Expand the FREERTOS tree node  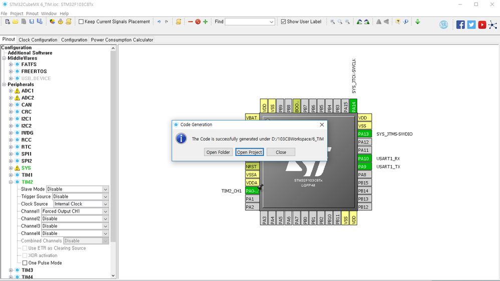[x=11, y=71]
